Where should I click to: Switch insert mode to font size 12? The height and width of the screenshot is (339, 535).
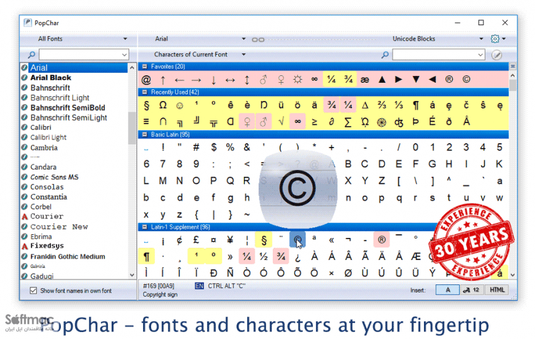[472, 290]
